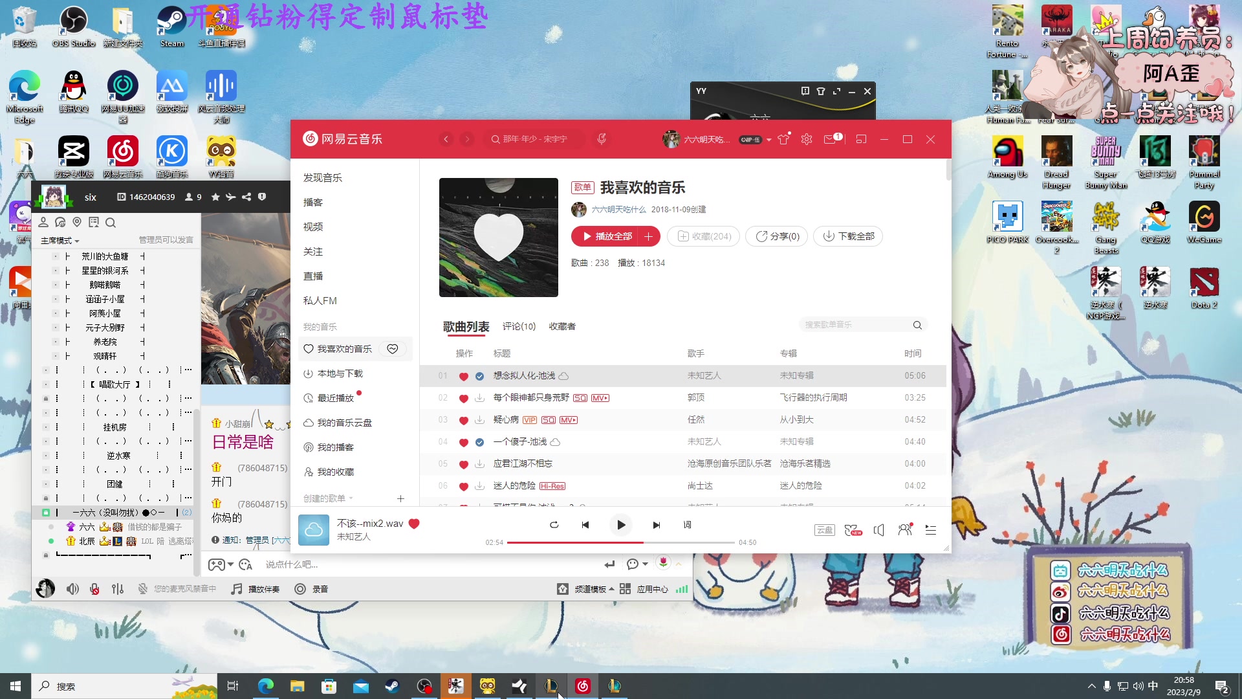Open 本地与下载 in the sidebar
The height and width of the screenshot is (699, 1242).
click(340, 373)
